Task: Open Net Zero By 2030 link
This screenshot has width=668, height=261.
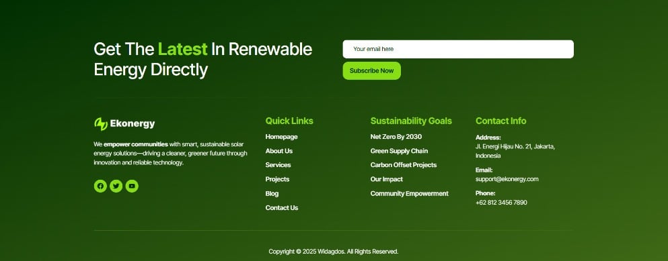Action: click(396, 137)
